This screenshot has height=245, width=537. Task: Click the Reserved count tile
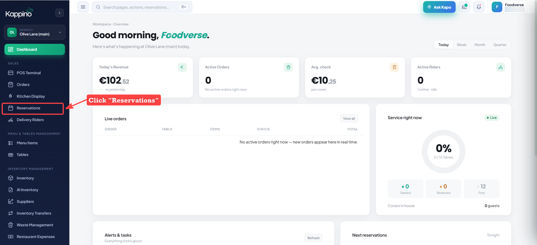tap(444, 189)
